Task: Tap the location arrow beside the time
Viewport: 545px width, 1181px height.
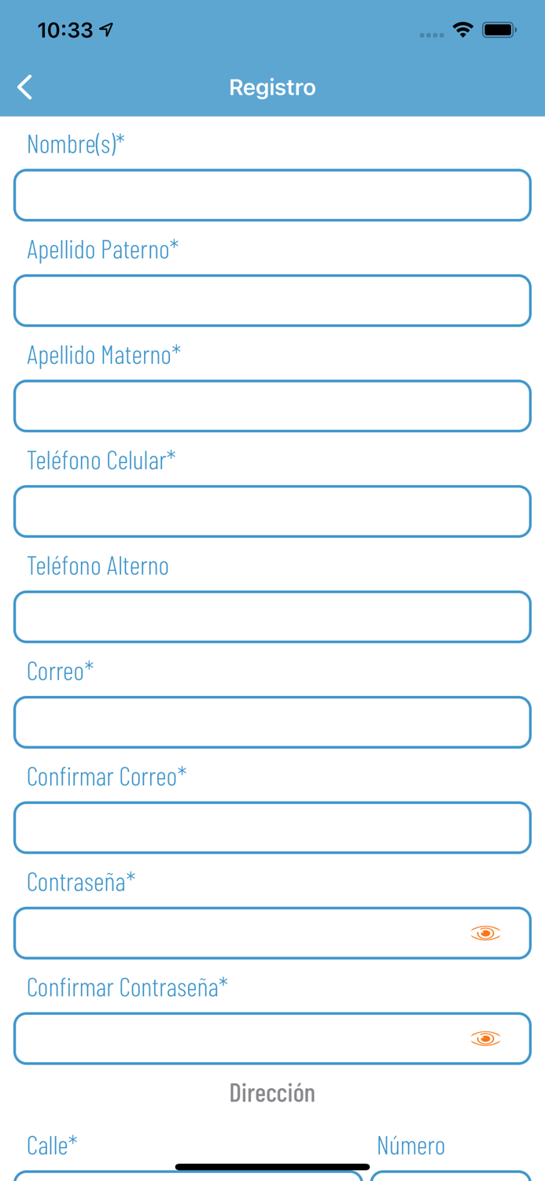Action: pyautogui.click(x=107, y=30)
